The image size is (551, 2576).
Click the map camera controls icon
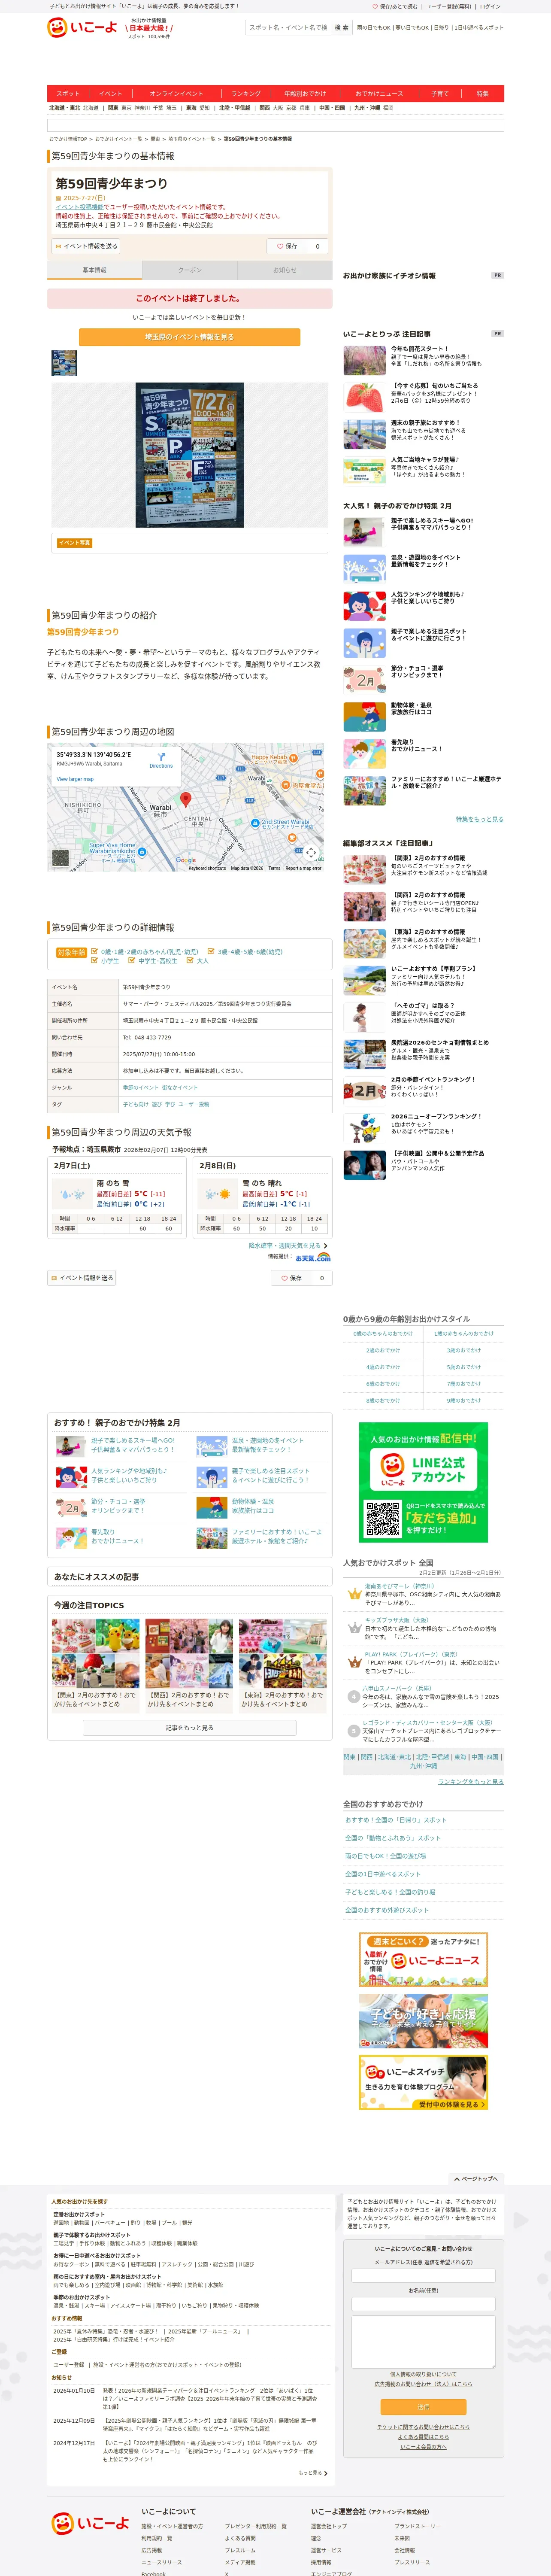(x=311, y=853)
